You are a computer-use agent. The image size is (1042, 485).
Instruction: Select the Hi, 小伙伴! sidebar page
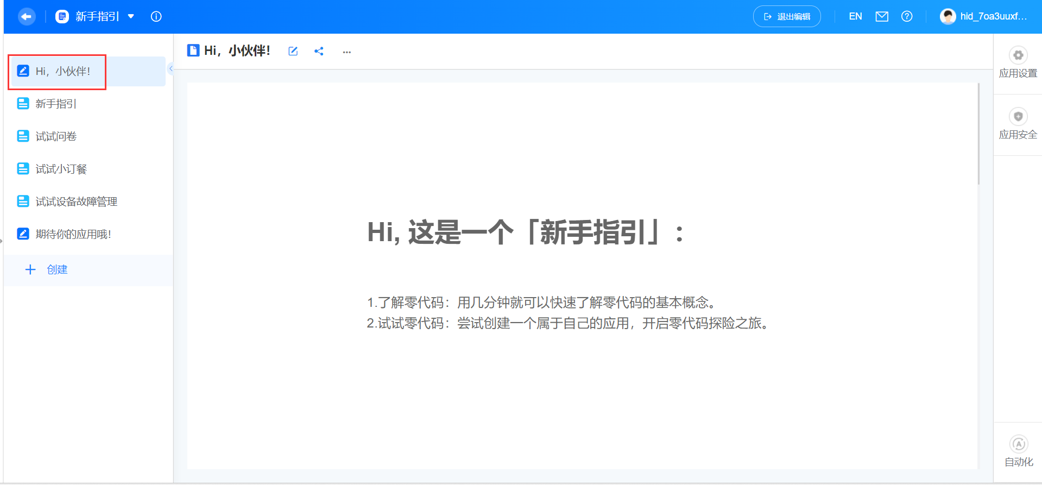coord(88,71)
